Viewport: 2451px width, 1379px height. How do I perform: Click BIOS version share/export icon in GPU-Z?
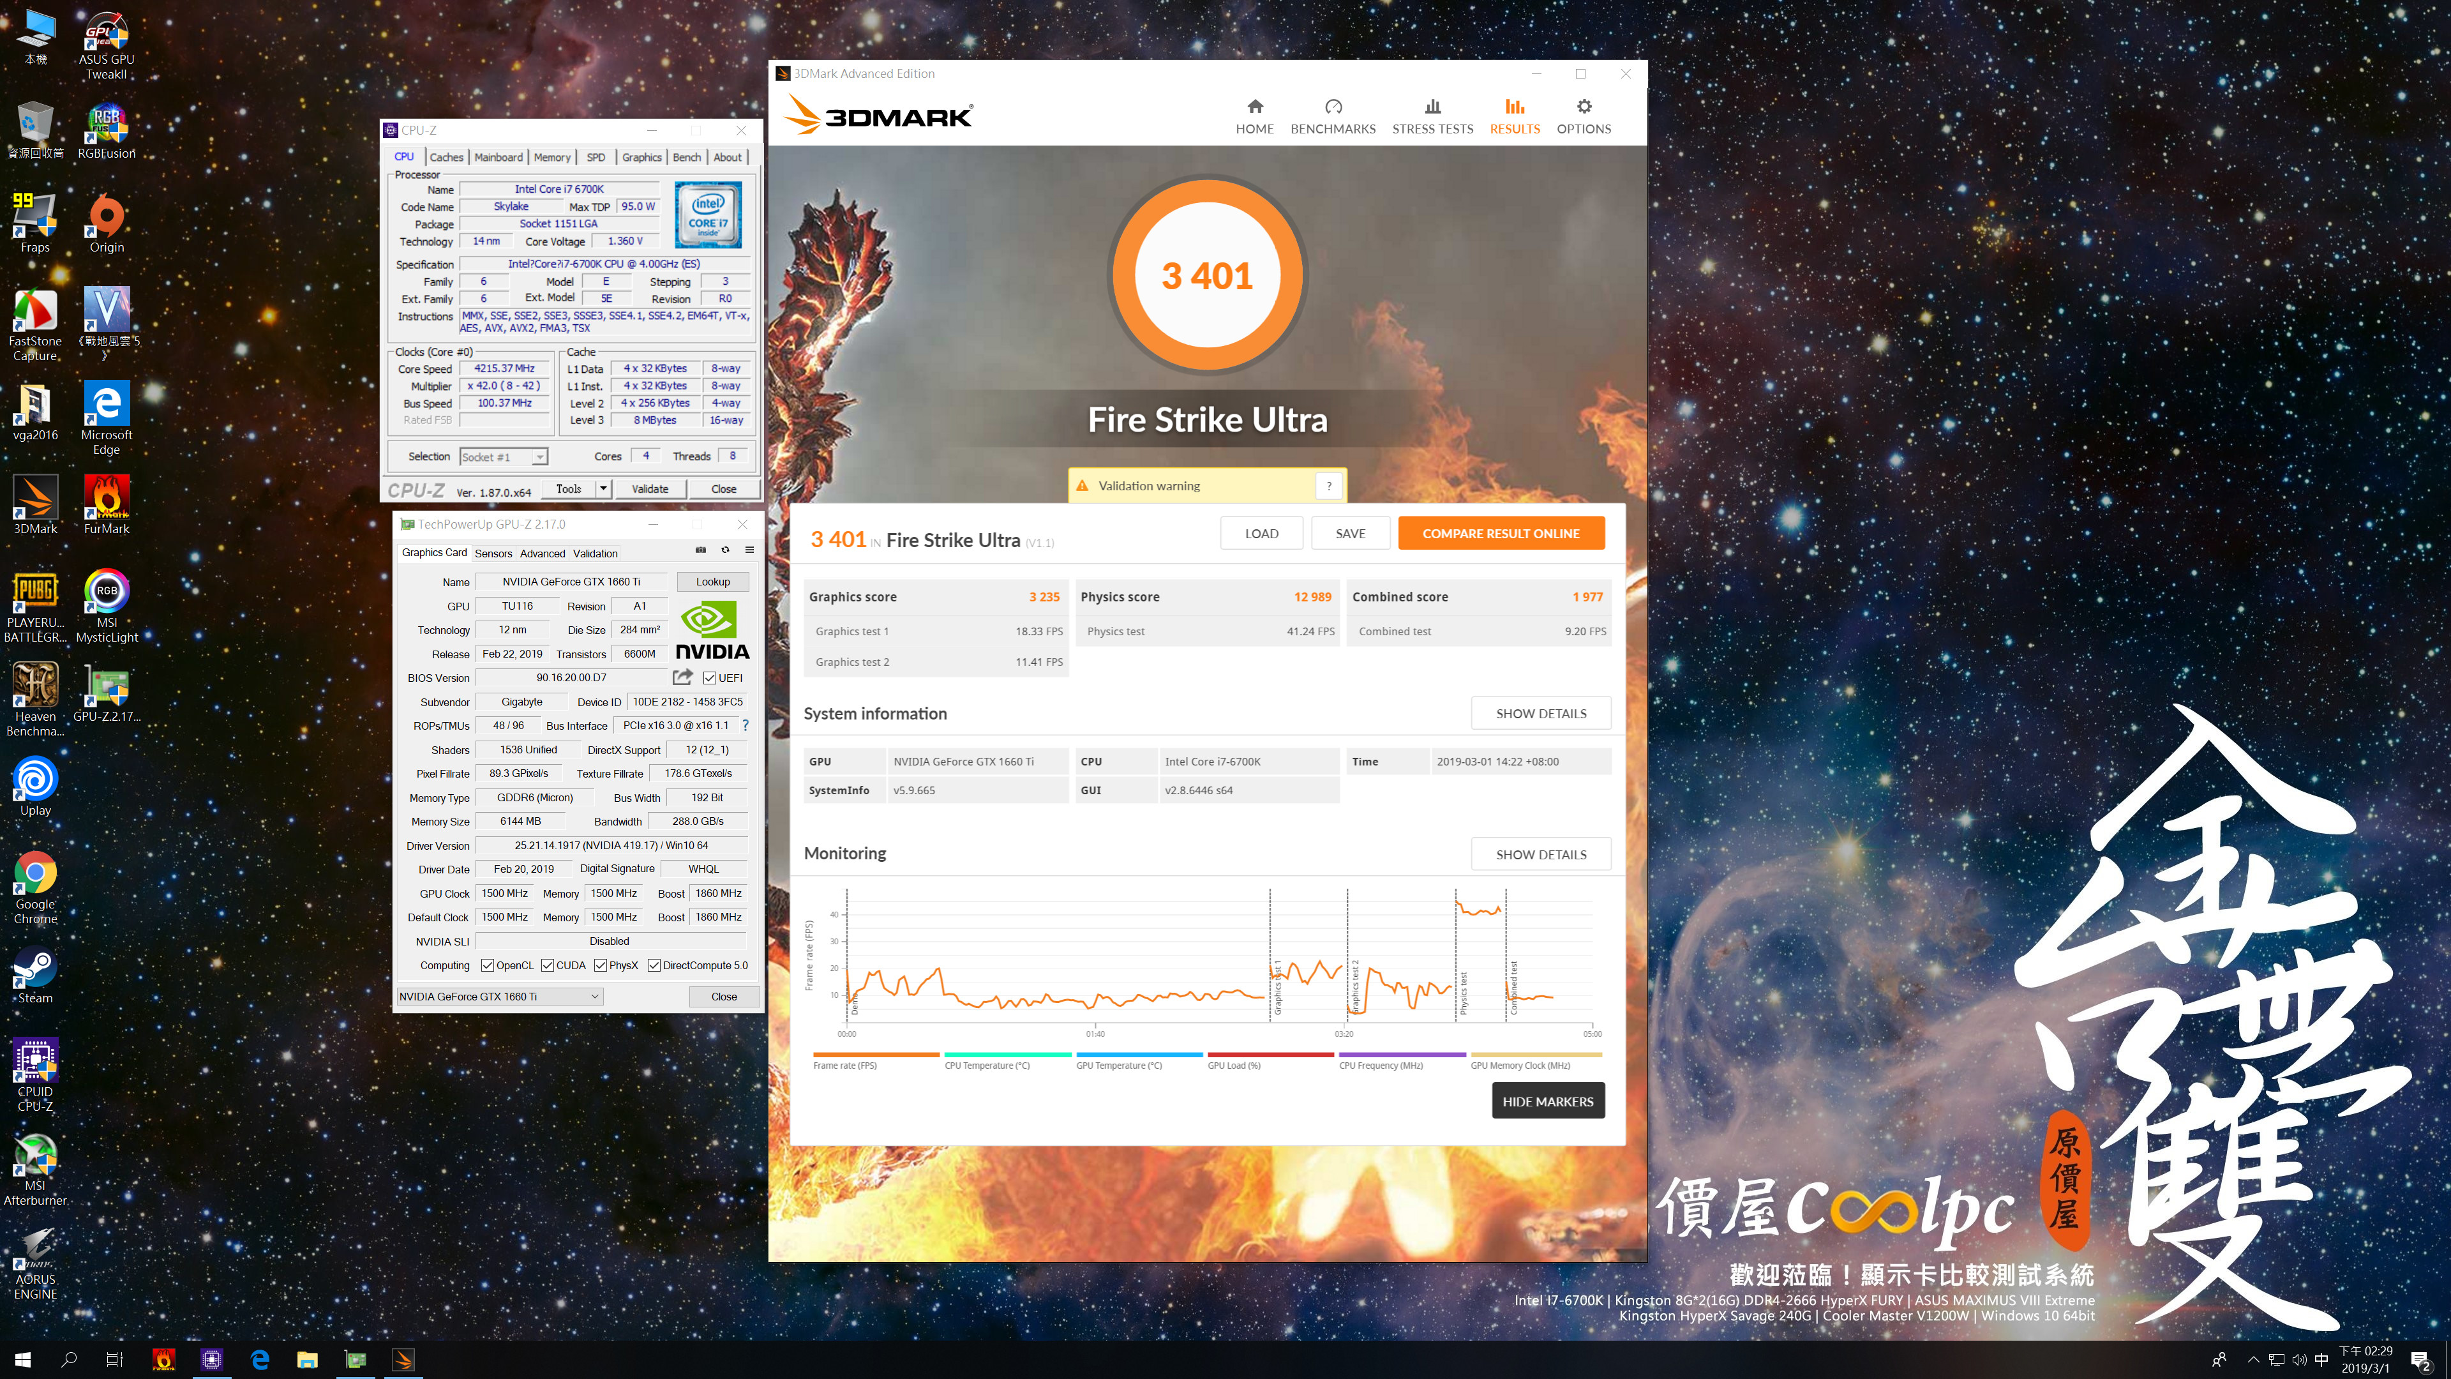click(682, 677)
